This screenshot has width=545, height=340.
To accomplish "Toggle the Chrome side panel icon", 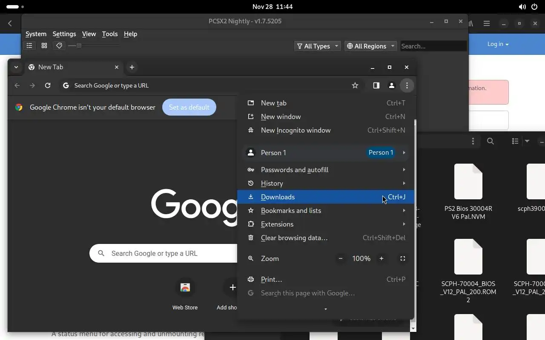I will coord(376,85).
